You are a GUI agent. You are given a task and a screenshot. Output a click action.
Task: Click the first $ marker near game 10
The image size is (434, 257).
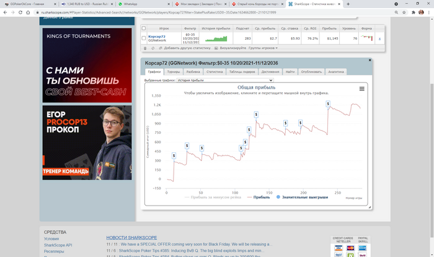coord(174,155)
